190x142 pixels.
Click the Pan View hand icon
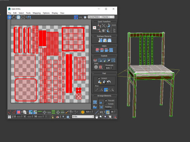[x=97, y=117]
